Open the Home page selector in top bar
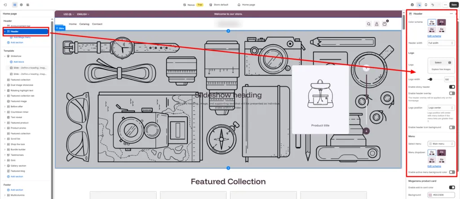 click(246, 4)
